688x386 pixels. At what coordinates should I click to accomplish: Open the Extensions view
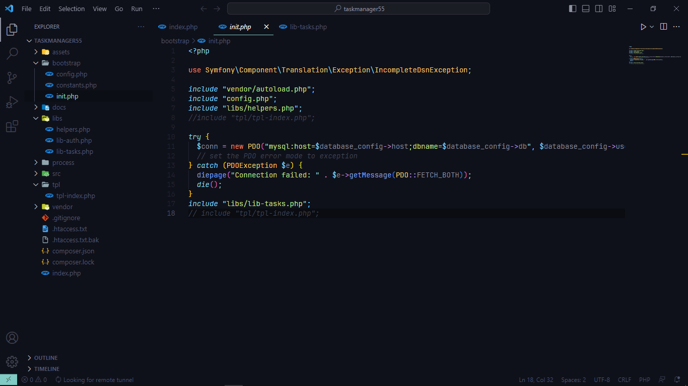click(x=12, y=126)
